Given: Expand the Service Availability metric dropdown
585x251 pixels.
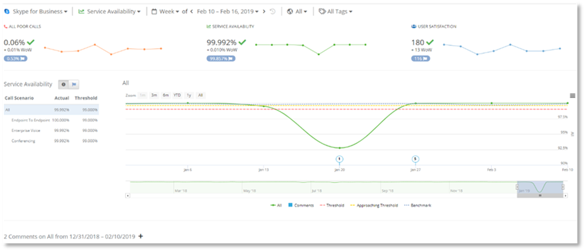Looking at the screenshot, I should coord(109,11).
